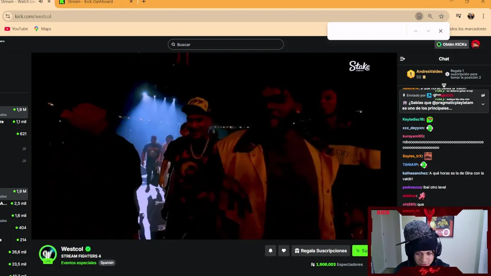Viewport: 491px width, 276px height.
Task: Follow Westcol with the heart icon
Action: pos(284,251)
